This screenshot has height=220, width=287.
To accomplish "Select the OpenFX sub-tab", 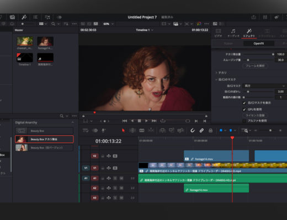I will click(x=259, y=43).
